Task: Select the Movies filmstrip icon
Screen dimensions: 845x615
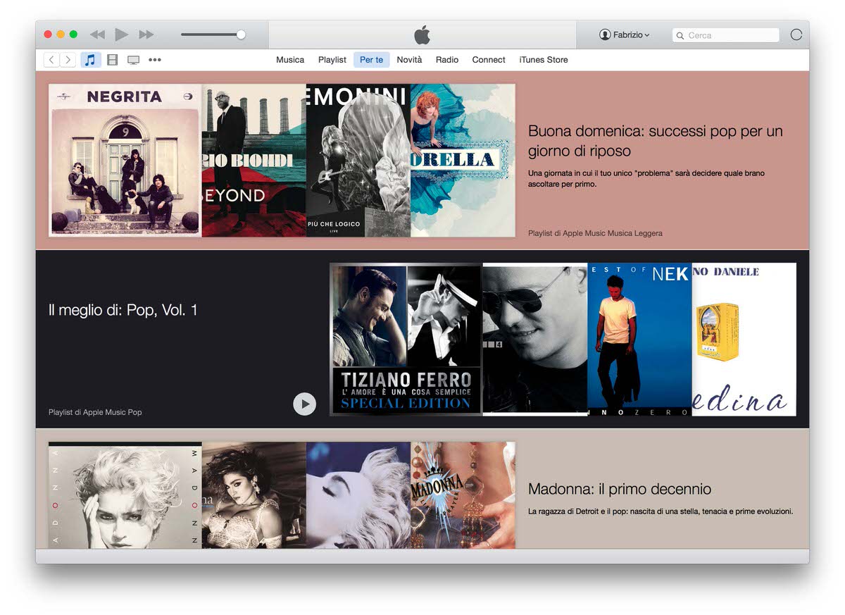Action: pos(112,60)
